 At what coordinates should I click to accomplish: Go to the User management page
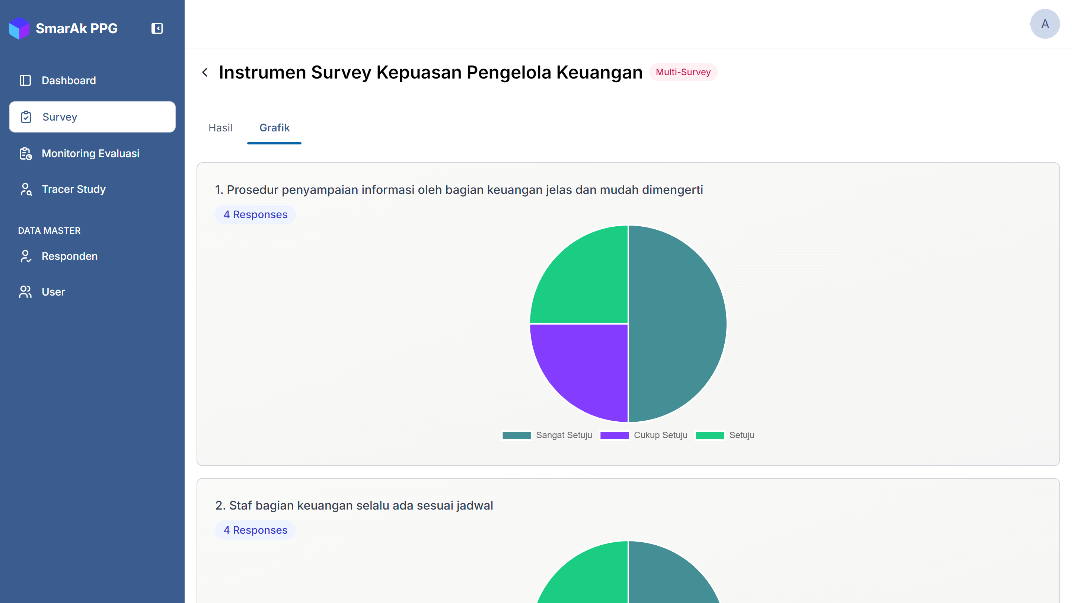[x=92, y=292]
